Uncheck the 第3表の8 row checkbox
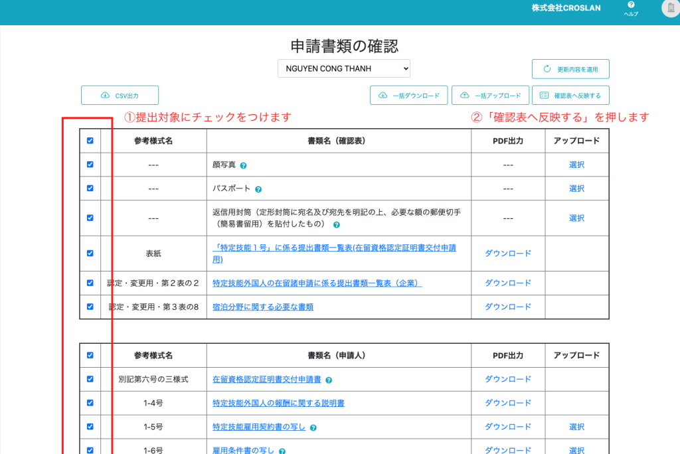Screen dimensions: 680x454 pos(90,307)
